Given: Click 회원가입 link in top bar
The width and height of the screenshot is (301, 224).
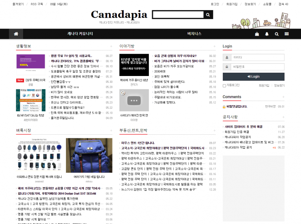Looking at the screenshot, I should pos(232,4).
